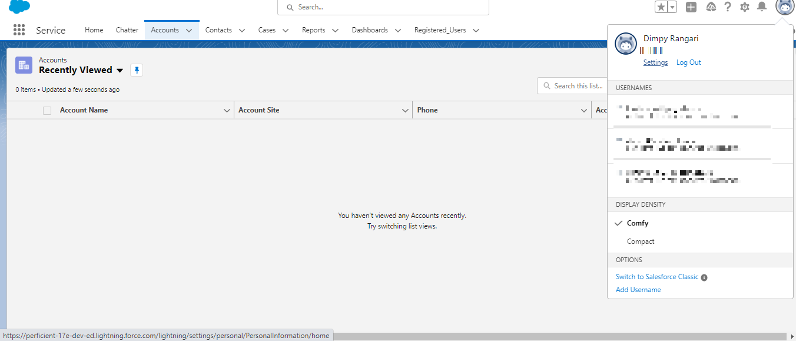Image resolution: width=796 pixels, height=341 pixels.
Task: Select the Comfy display density
Action: [639, 223]
